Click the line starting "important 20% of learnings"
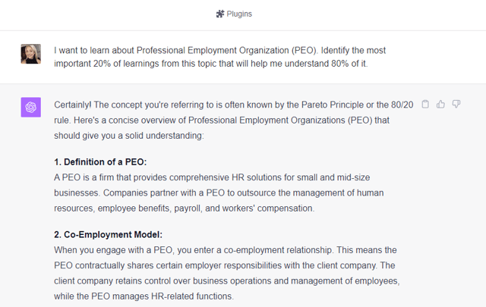The height and width of the screenshot is (307, 486). (210, 64)
